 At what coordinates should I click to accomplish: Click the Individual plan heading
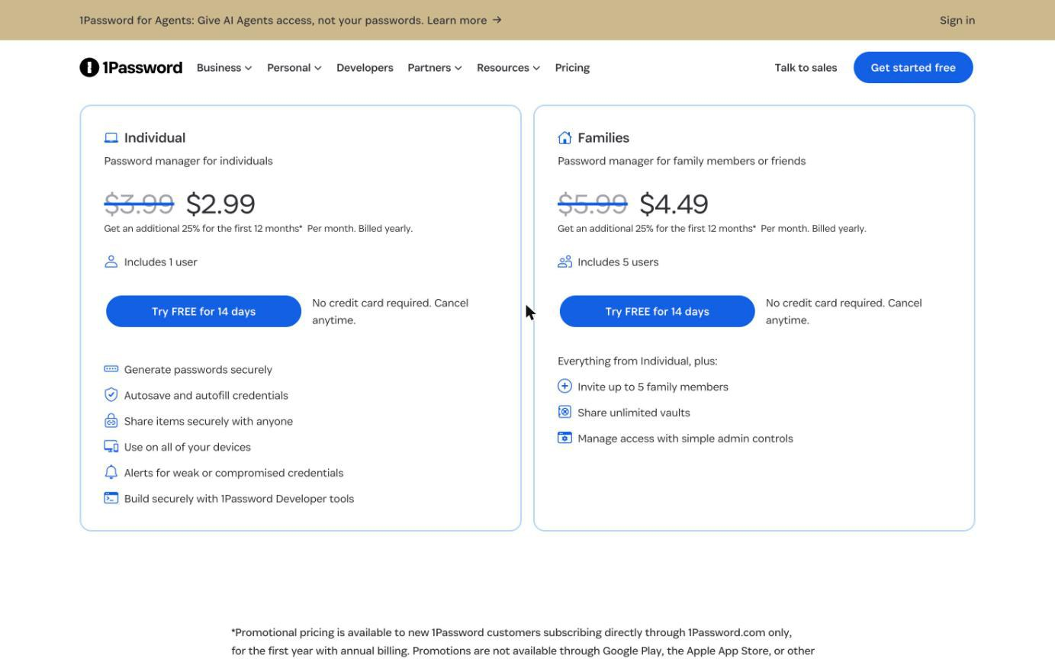coord(155,138)
